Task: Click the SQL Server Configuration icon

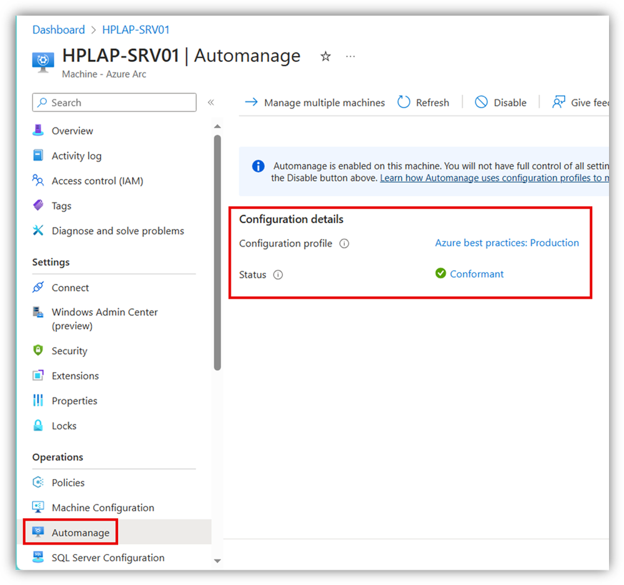Action: tap(38, 557)
